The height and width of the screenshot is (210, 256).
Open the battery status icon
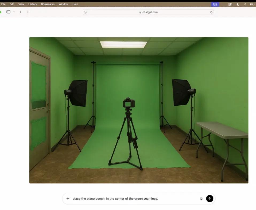251,4
